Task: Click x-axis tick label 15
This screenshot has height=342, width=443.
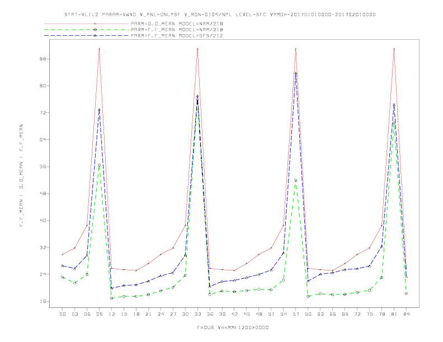Action: (124, 314)
